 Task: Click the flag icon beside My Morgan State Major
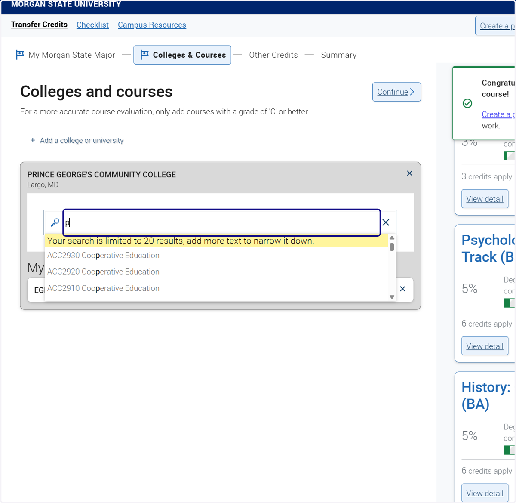click(20, 55)
